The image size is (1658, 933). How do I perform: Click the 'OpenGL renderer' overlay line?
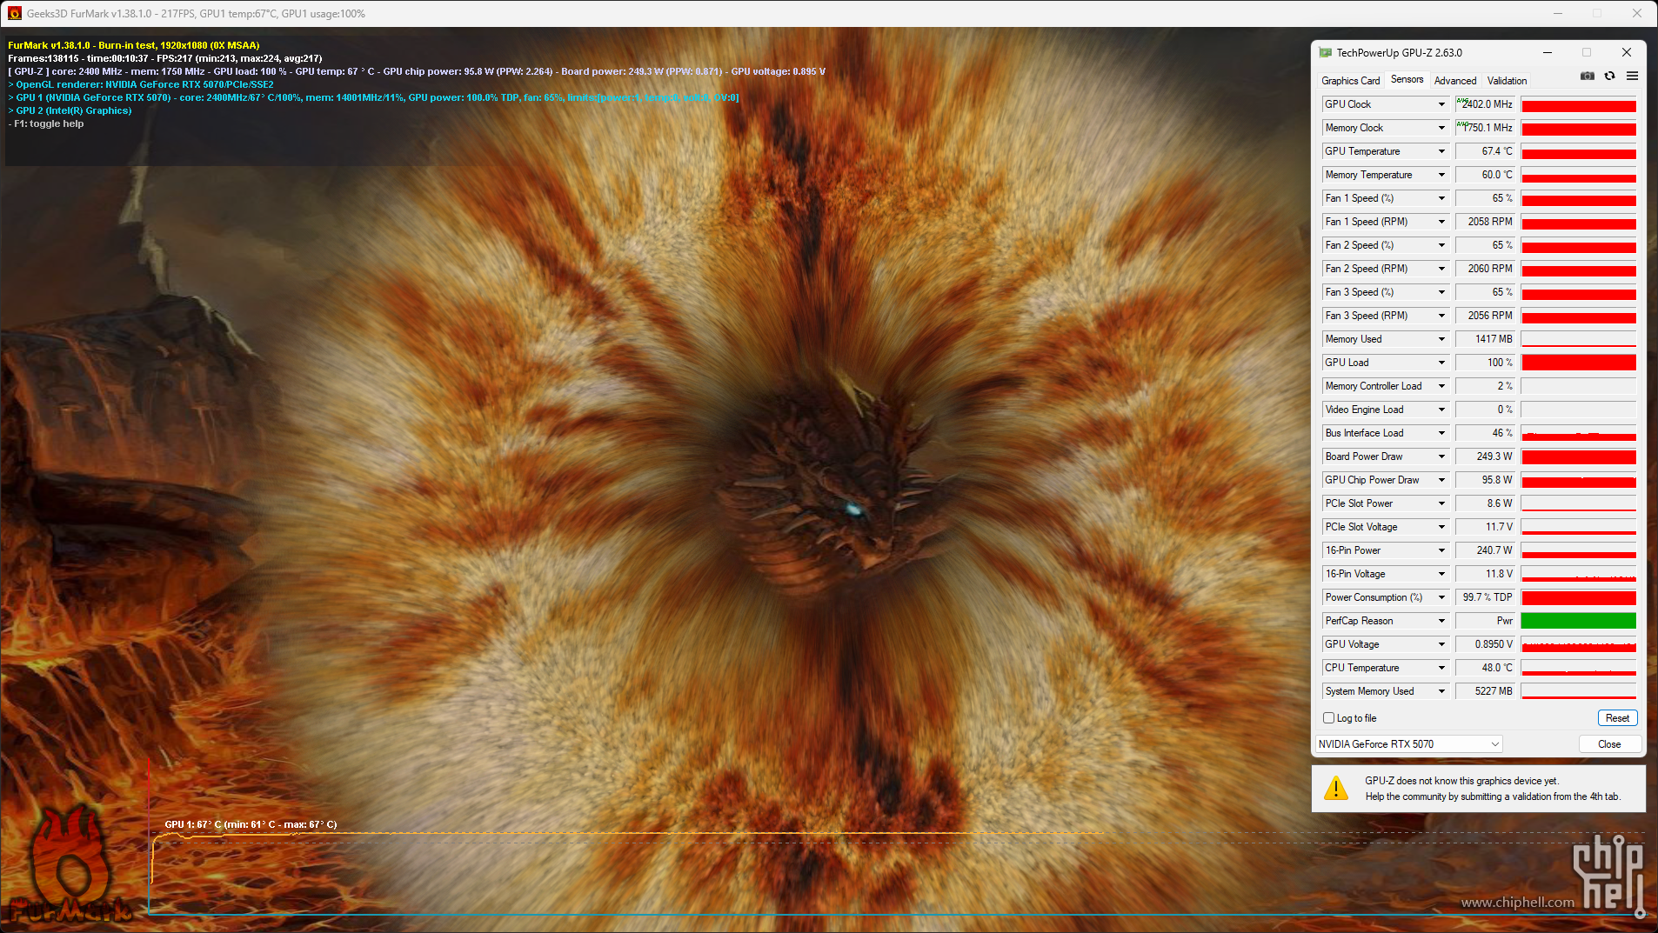coord(141,84)
